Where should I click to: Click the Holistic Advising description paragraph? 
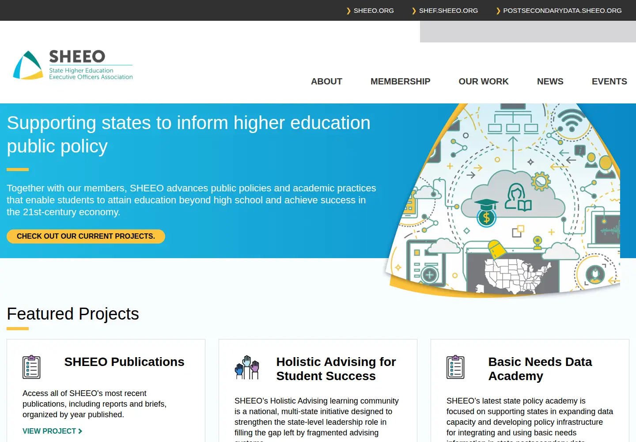pos(317,419)
